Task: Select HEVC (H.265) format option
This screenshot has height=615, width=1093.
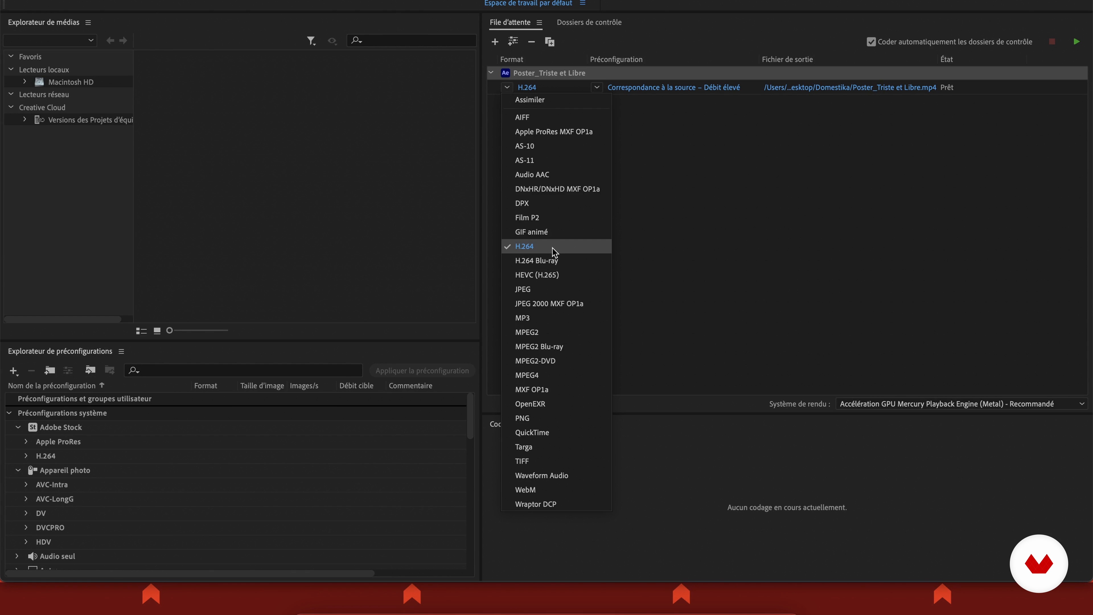Action: tap(556, 275)
